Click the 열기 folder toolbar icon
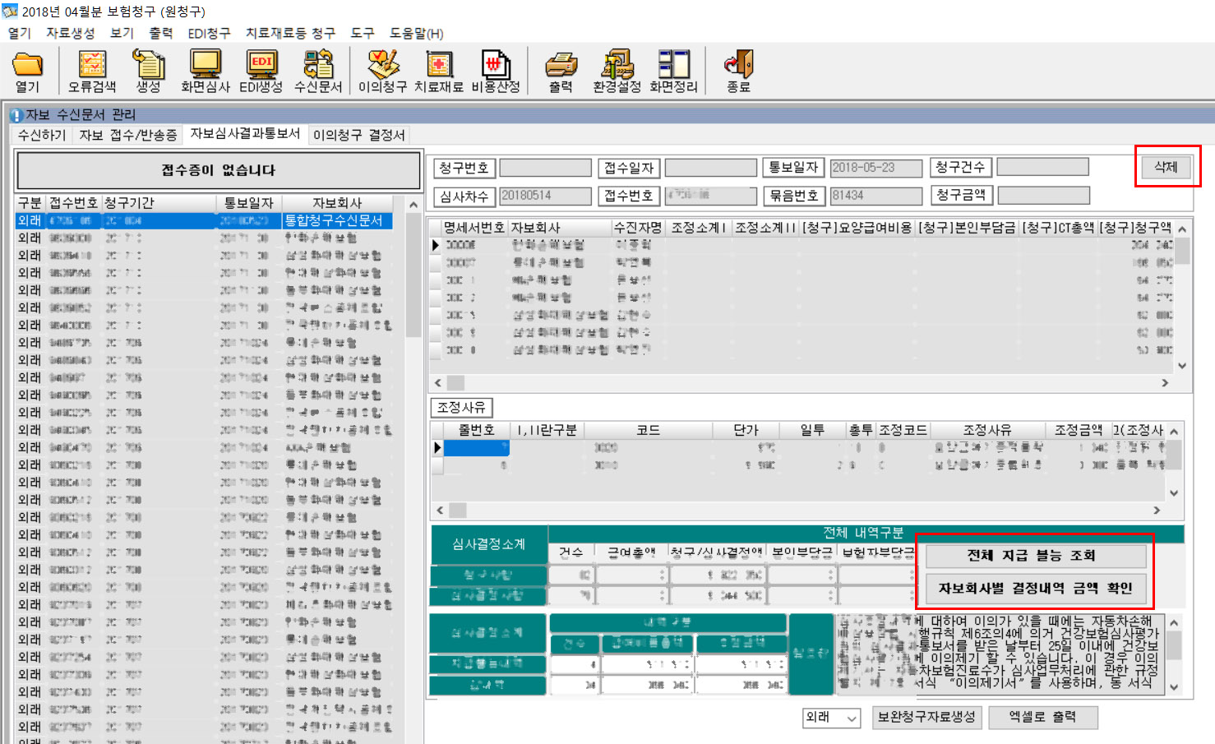This screenshot has width=1215, height=744. point(27,66)
